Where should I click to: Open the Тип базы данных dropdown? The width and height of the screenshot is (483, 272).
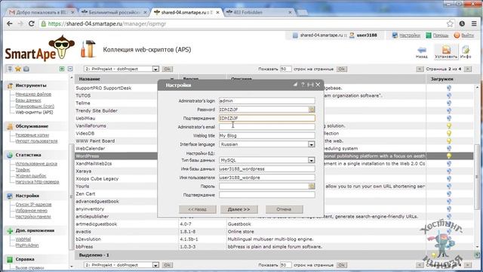pyautogui.click(x=312, y=160)
